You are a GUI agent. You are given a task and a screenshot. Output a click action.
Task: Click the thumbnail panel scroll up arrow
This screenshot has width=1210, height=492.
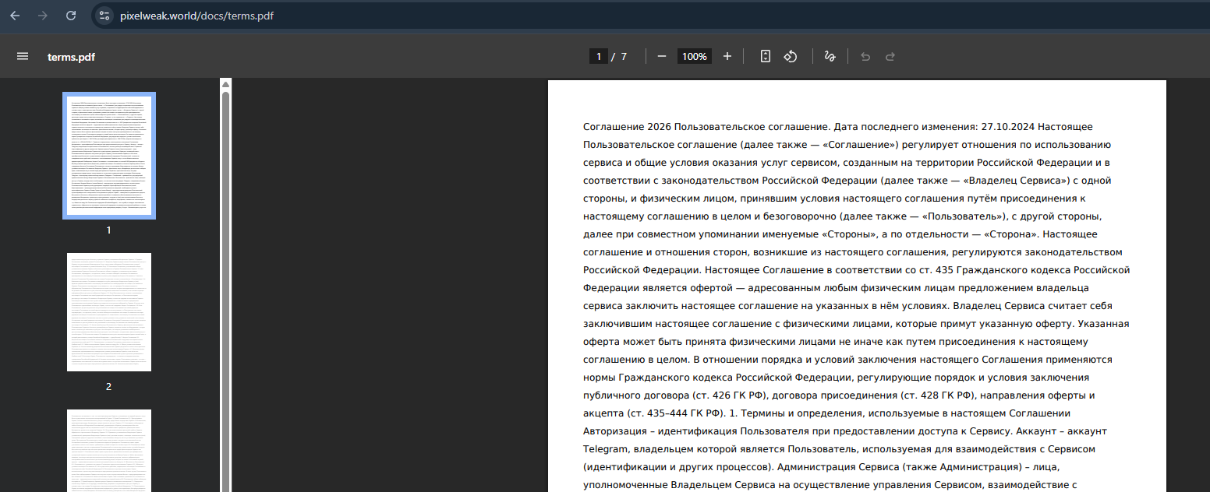tap(225, 84)
